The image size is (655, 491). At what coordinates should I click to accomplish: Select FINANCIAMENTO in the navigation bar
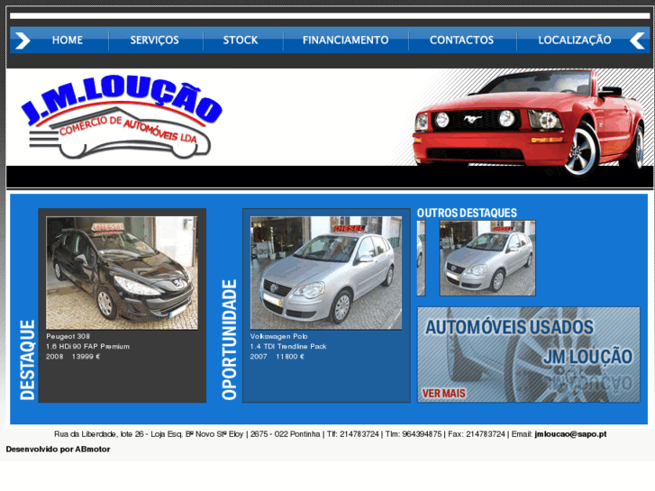[x=345, y=41]
